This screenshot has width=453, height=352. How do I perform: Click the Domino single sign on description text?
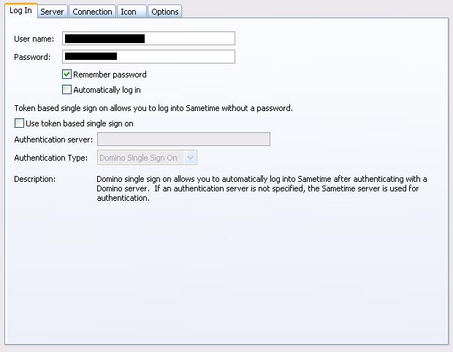pyautogui.click(x=262, y=188)
